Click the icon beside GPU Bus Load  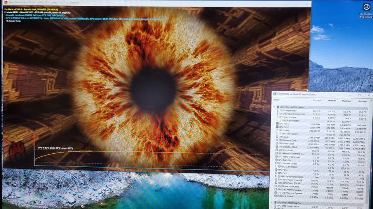276,160
